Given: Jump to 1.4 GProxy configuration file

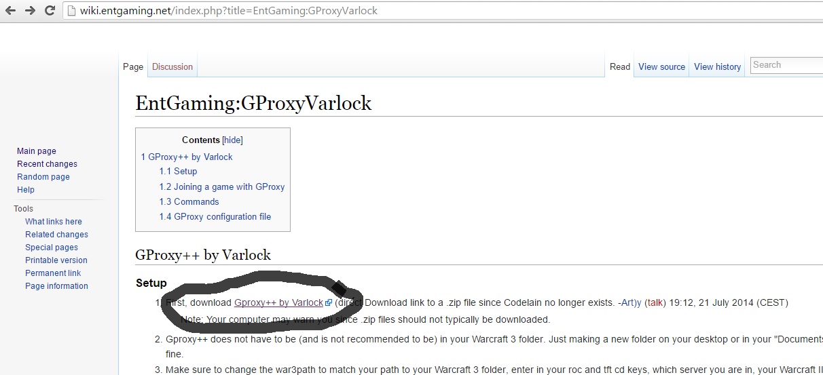Looking at the screenshot, I should click(x=215, y=216).
